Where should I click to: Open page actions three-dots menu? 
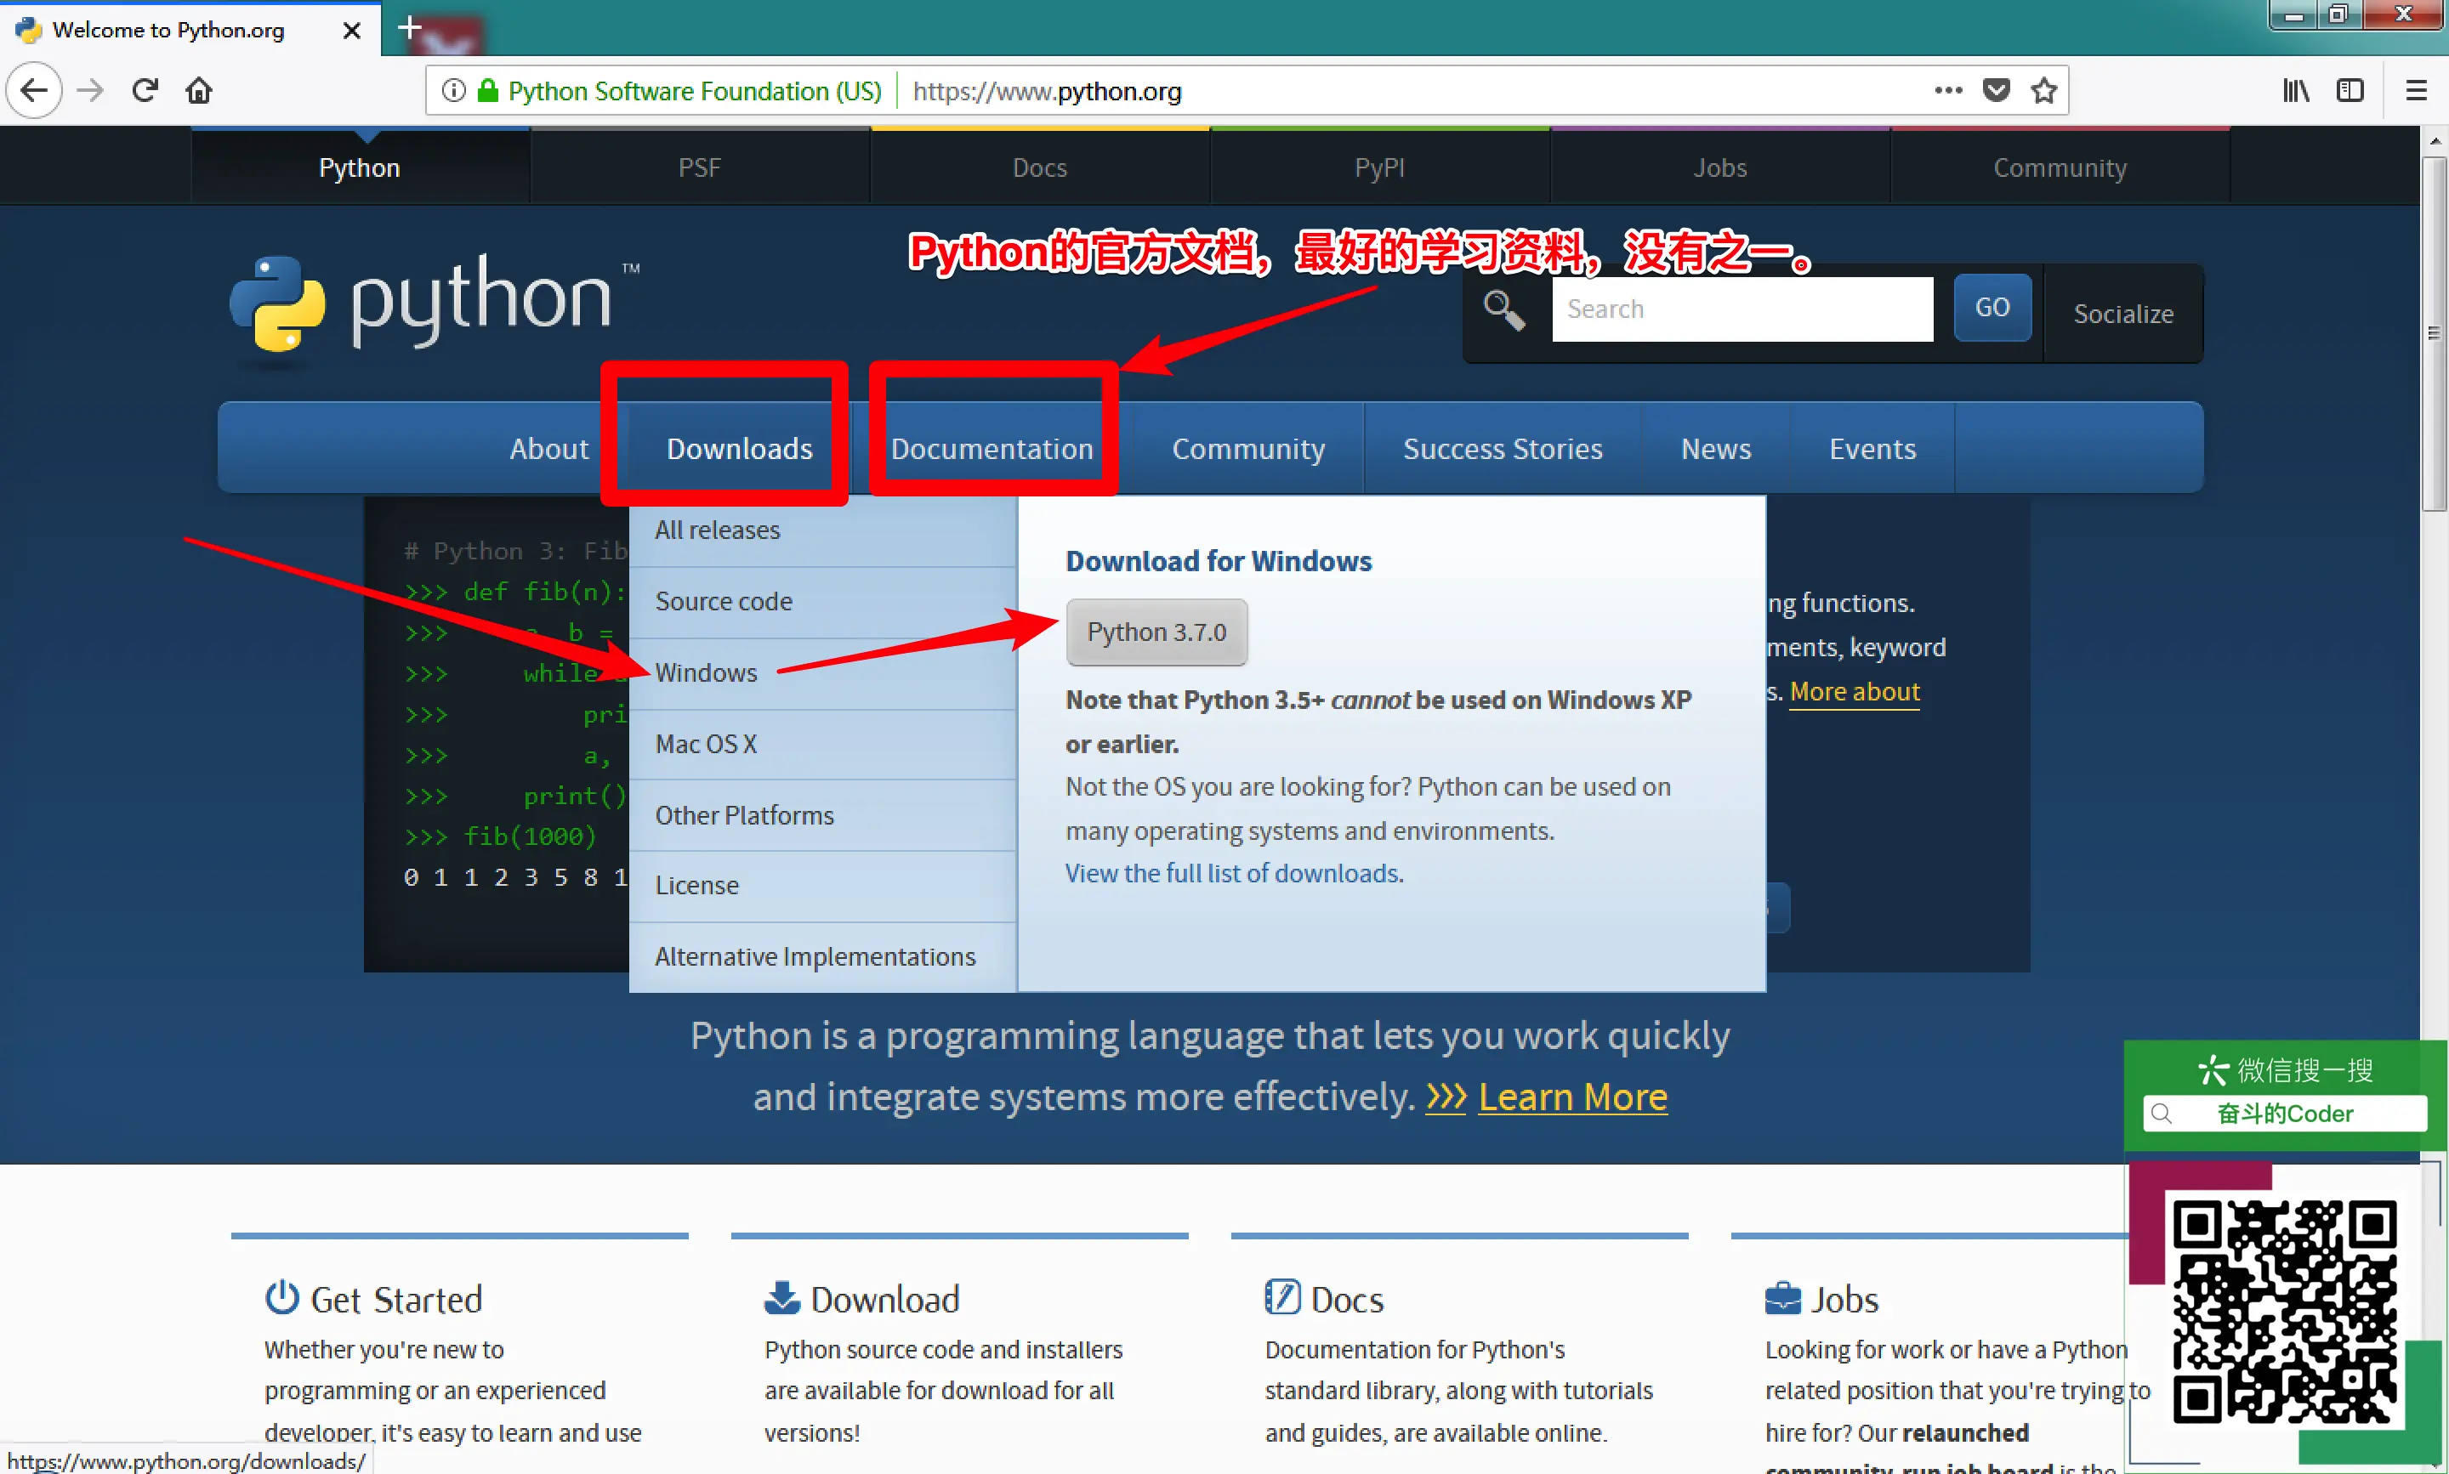[x=1948, y=90]
